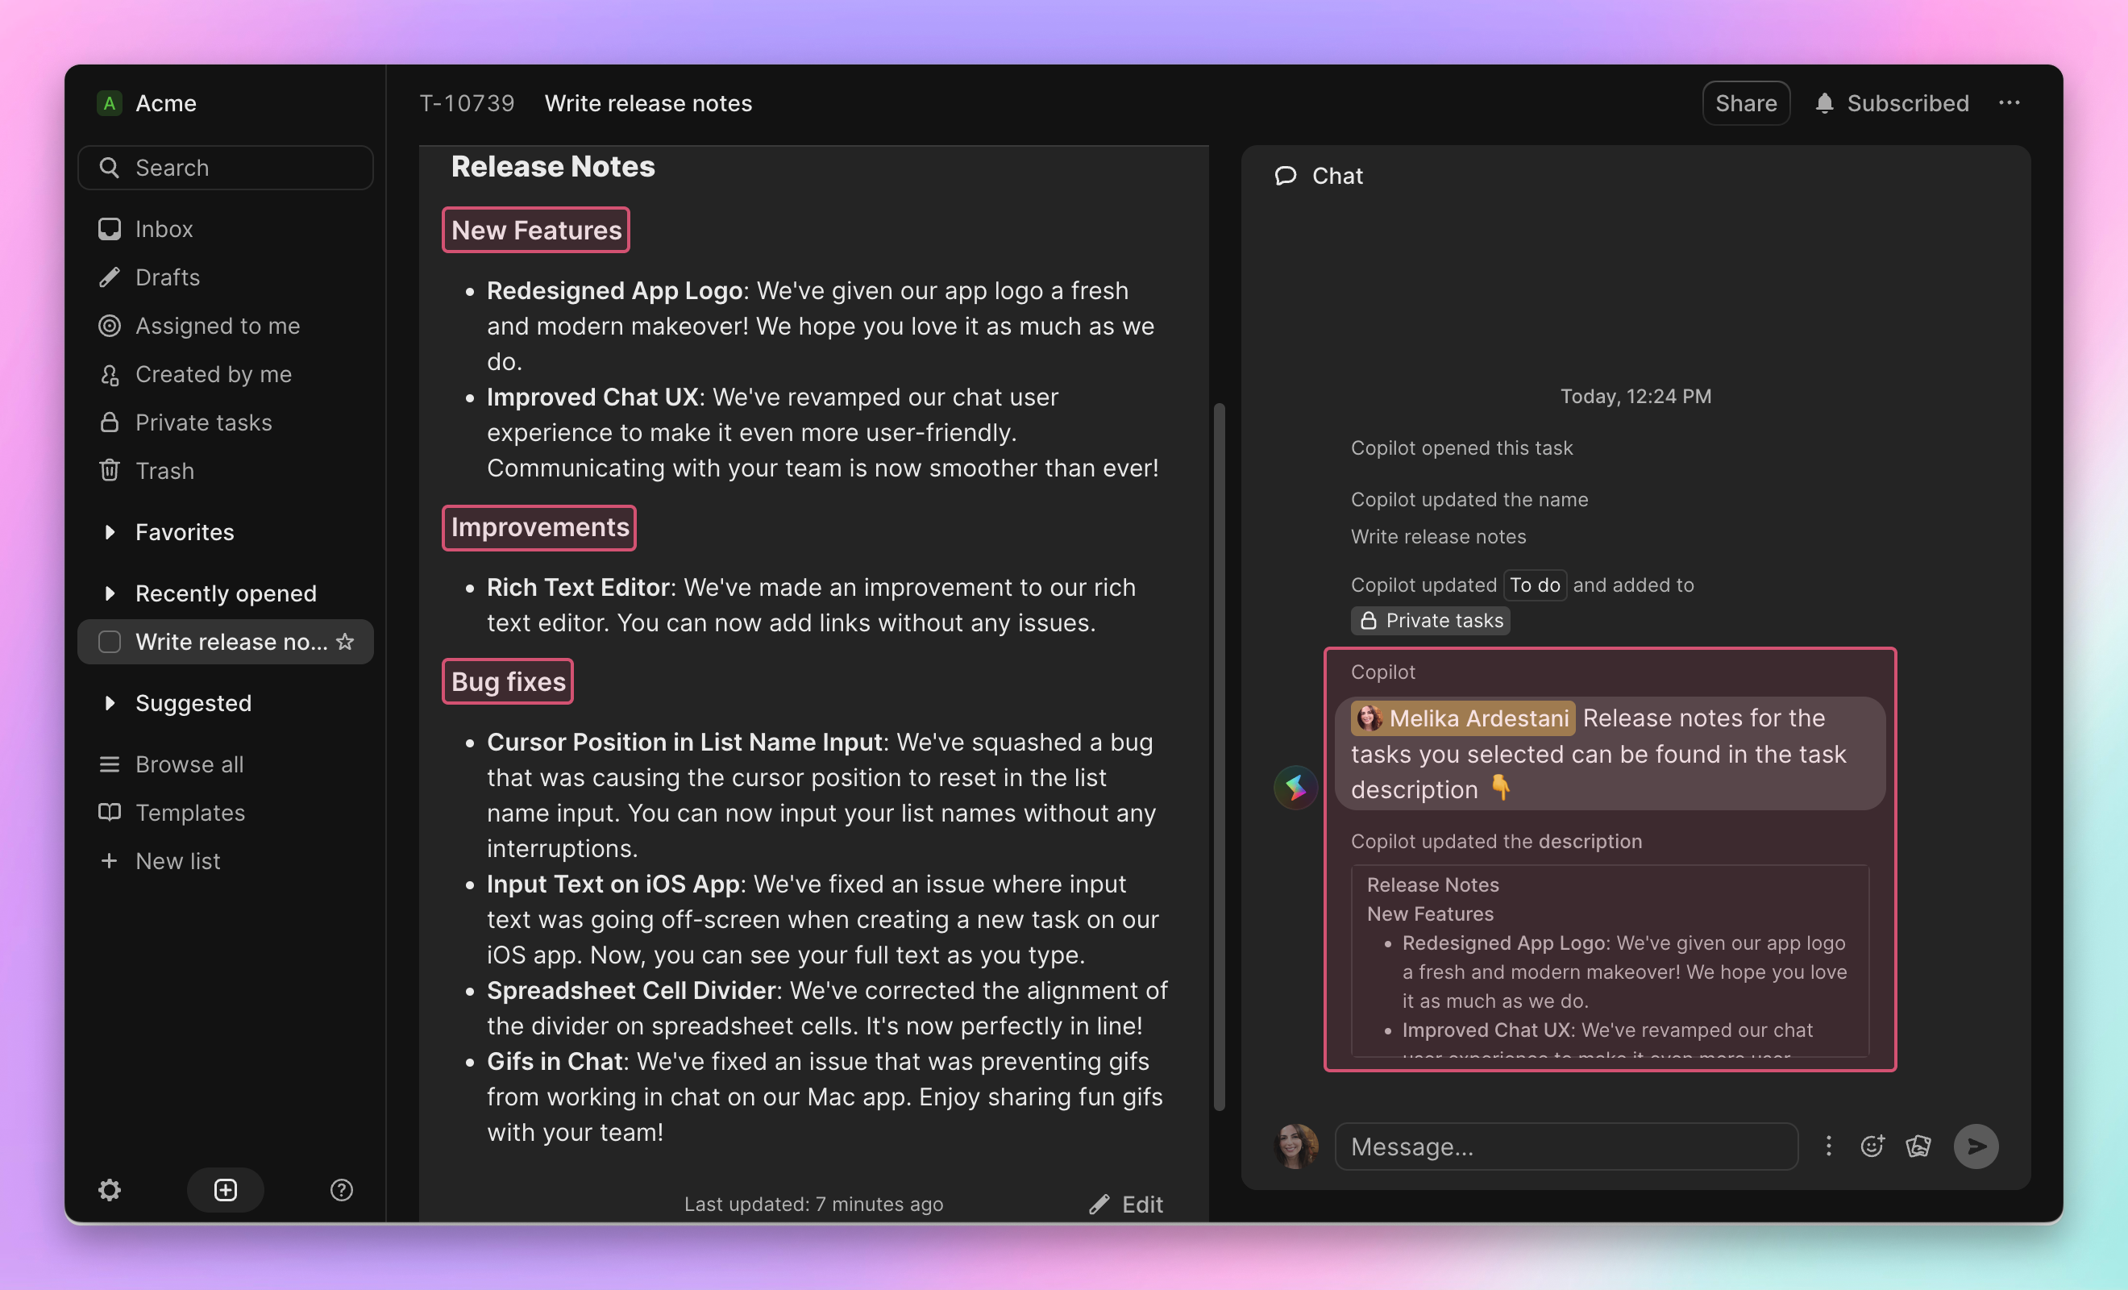The image size is (2128, 1290).
Task: Open Inbox in the sidebar
Action: pos(225,228)
